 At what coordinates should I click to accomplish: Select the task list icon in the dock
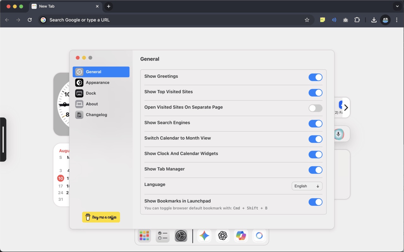pos(163,235)
